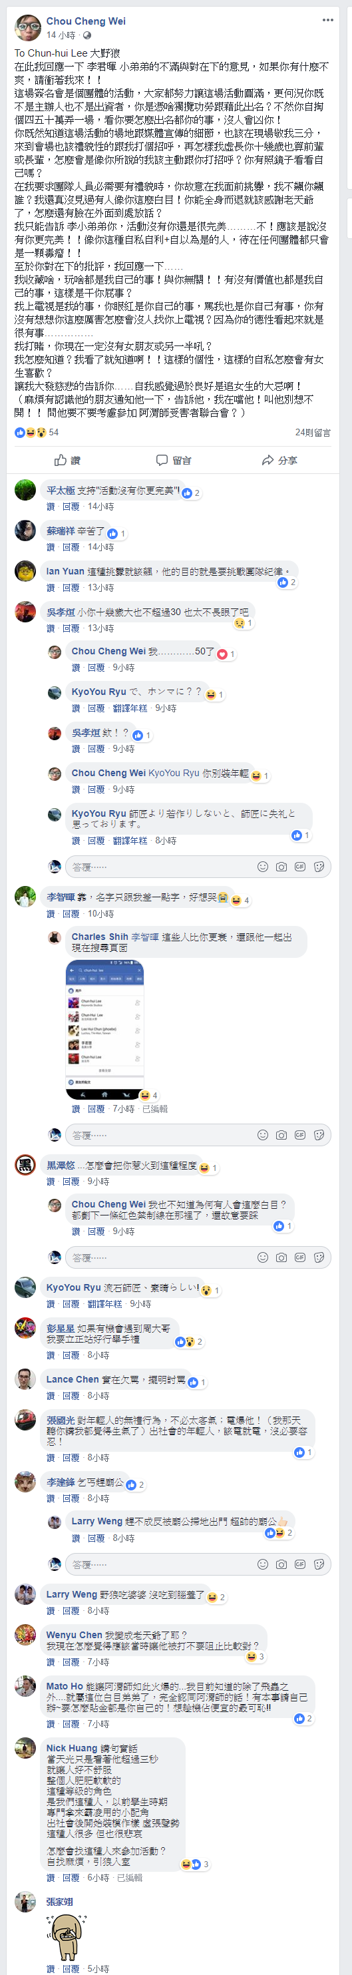This screenshot has width=352, height=1975.
Task: Click the public globe privacy icon
Action: tap(87, 35)
